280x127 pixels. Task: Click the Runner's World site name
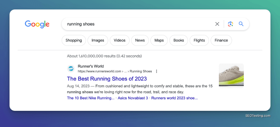tap(91, 66)
